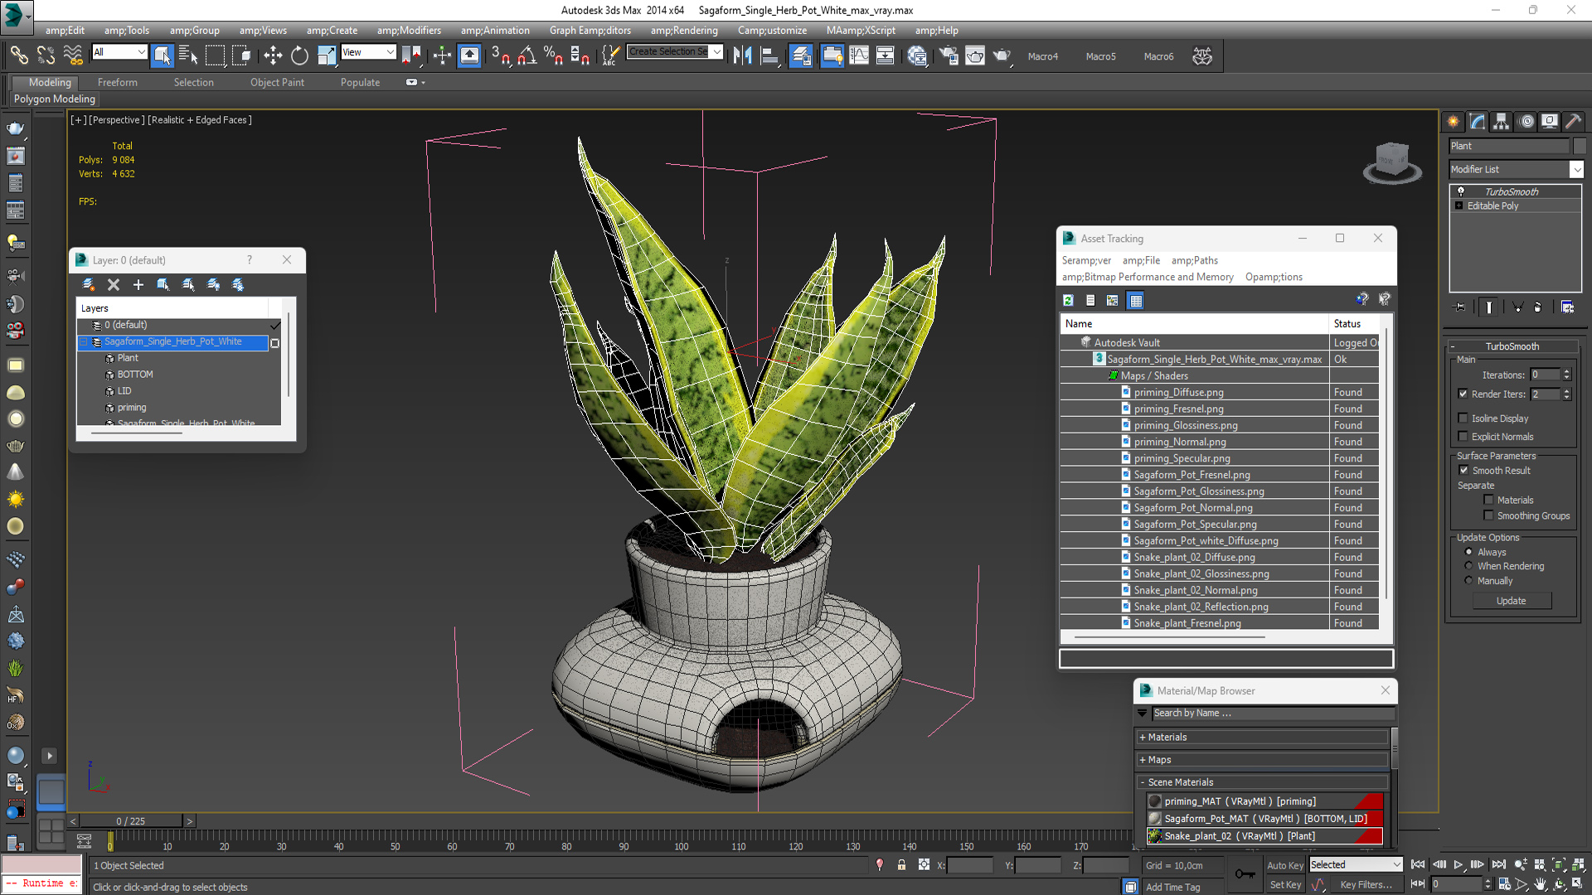This screenshot has width=1592, height=895.
Task: Open Create Selection Set dropdown
Action: click(675, 51)
